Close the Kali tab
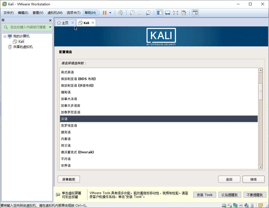Viewport: 269px width, 208px height. [93, 23]
